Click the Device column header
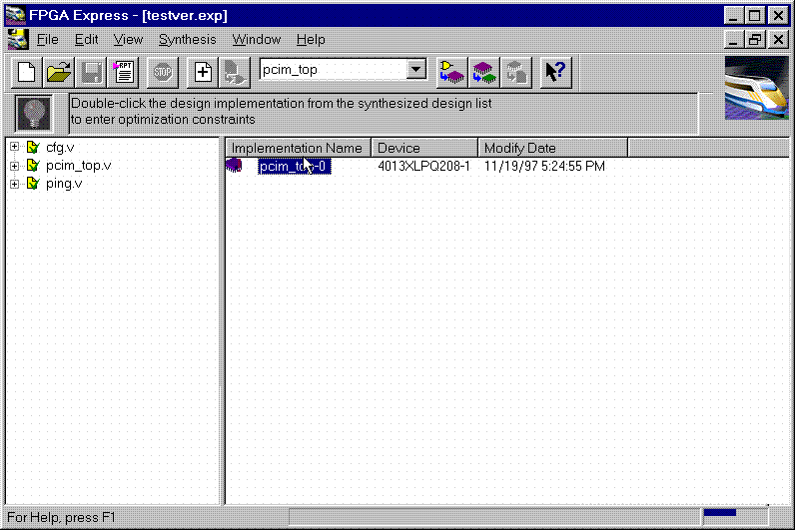The image size is (795, 530). click(x=424, y=148)
